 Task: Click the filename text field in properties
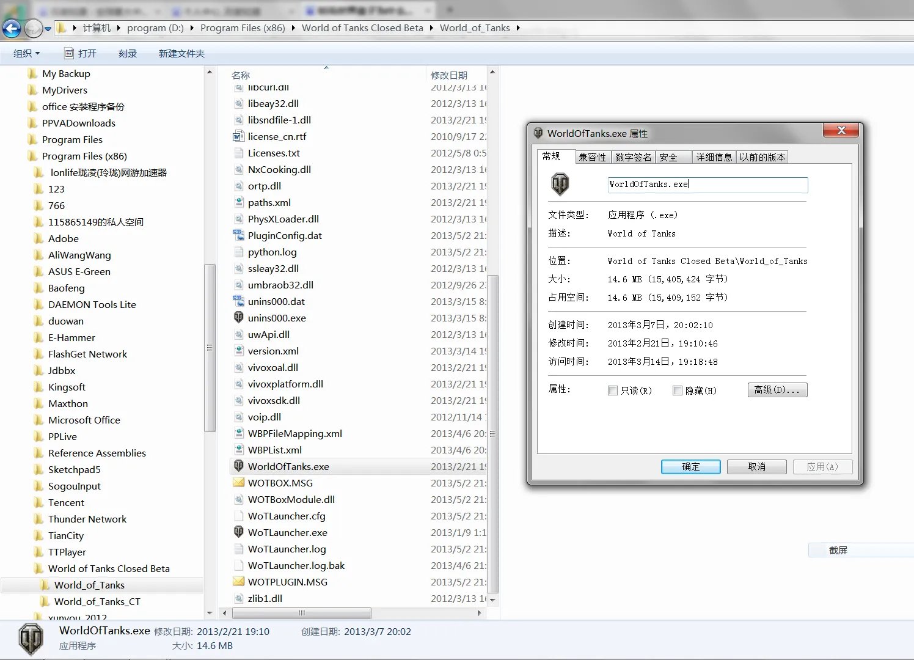[x=707, y=185]
